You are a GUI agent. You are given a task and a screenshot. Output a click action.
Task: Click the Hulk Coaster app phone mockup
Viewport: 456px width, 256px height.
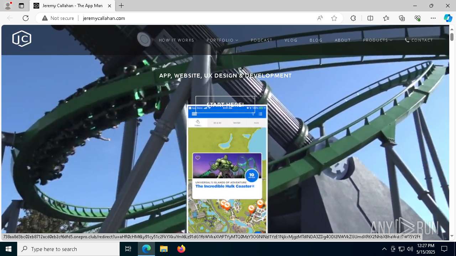(227, 169)
